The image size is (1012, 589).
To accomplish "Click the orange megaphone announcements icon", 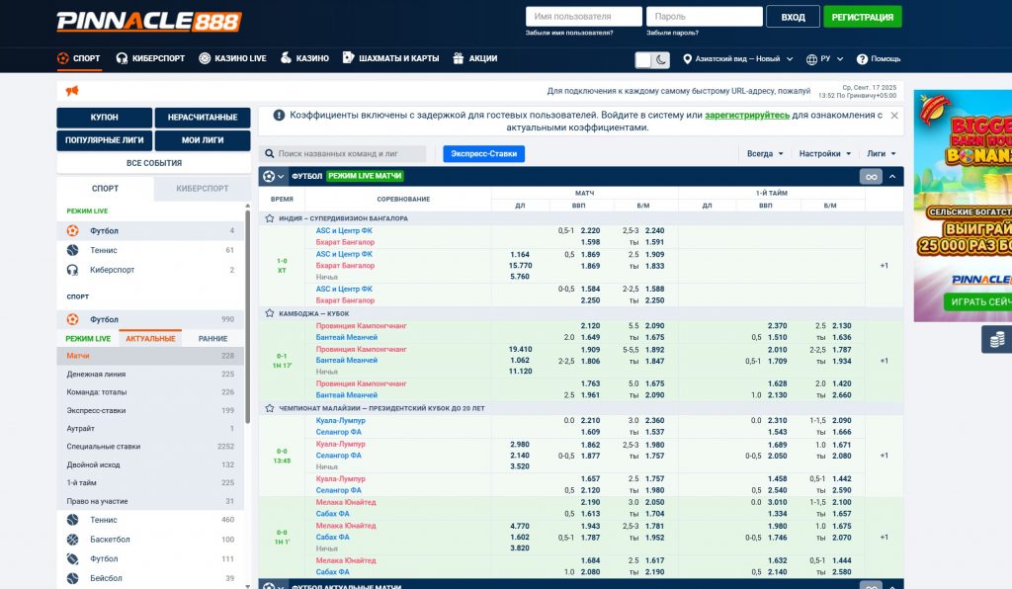I will pos(71,91).
